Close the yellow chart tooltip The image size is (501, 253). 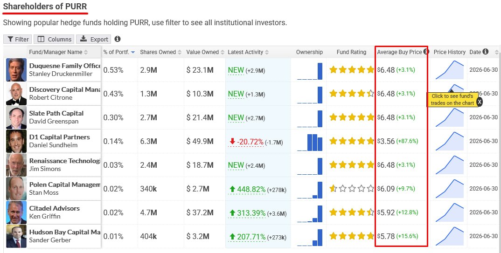pos(479,102)
